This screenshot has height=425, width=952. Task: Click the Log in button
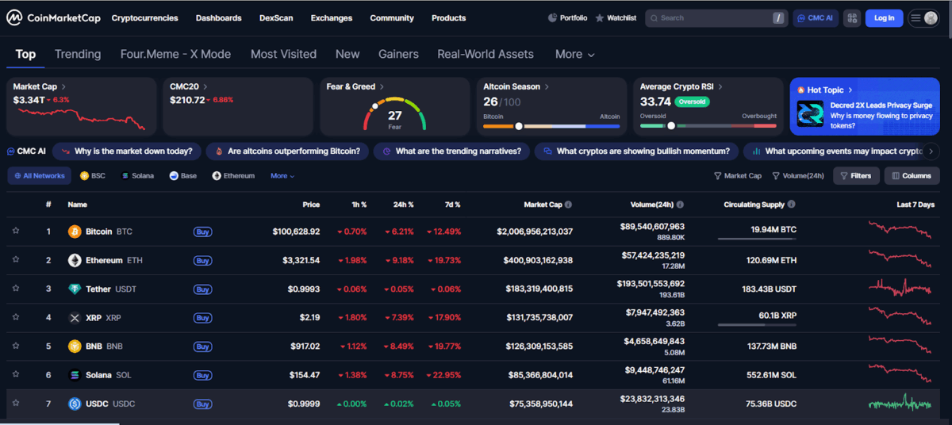click(x=885, y=17)
